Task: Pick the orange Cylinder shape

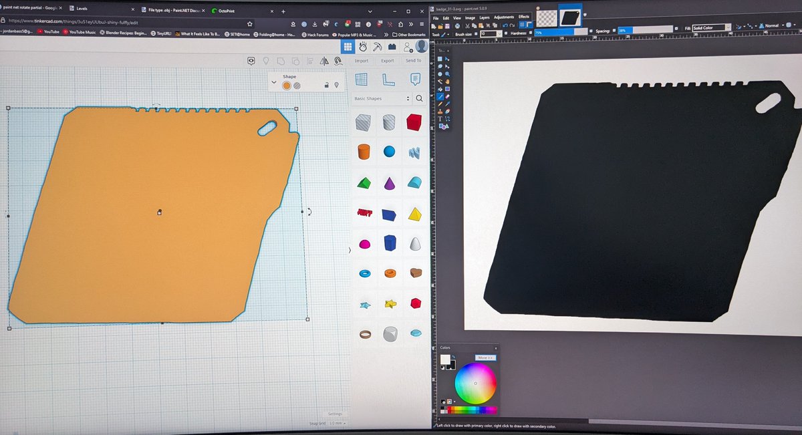Action: [x=364, y=151]
